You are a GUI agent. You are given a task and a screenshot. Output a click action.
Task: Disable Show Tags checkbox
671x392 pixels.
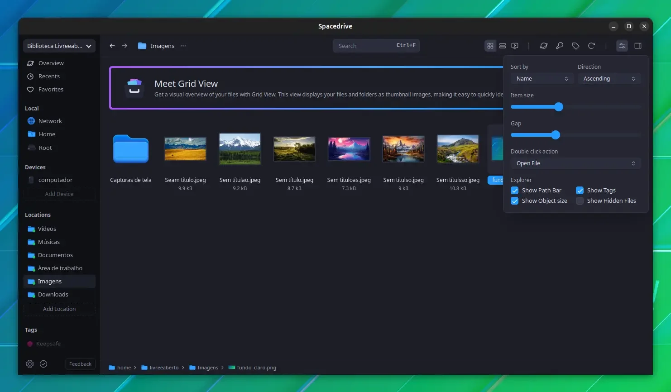(580, 190)
